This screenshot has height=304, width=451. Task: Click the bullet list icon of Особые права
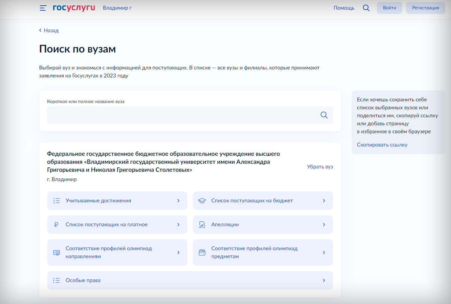[x=56, y=280]
